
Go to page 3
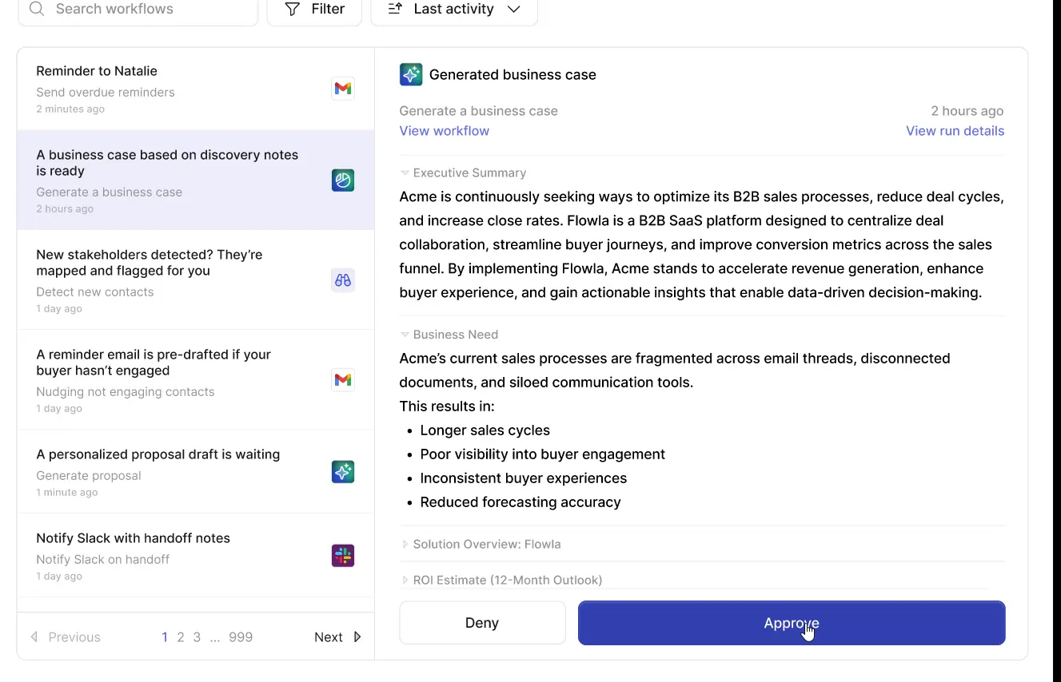coord(197,637)
